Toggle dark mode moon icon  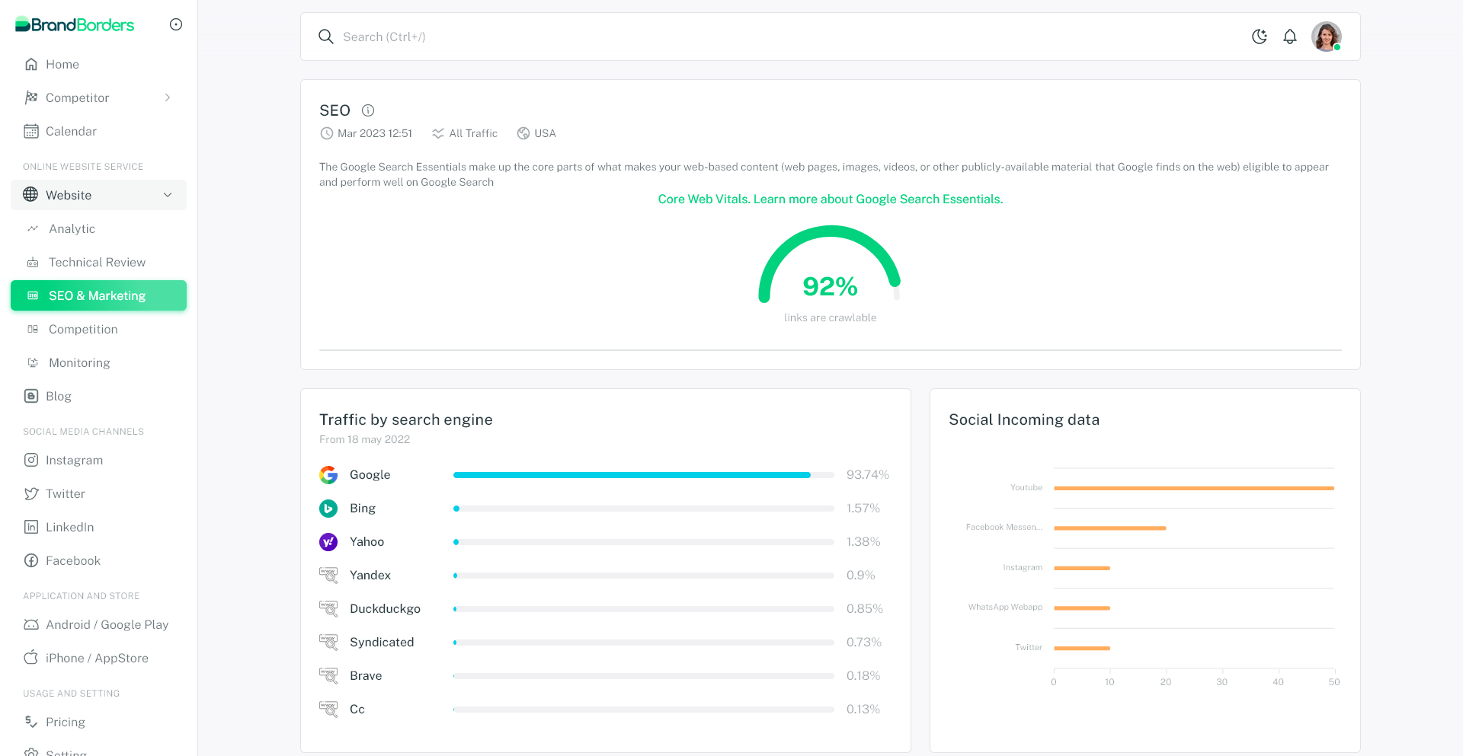coord(1260,37)
